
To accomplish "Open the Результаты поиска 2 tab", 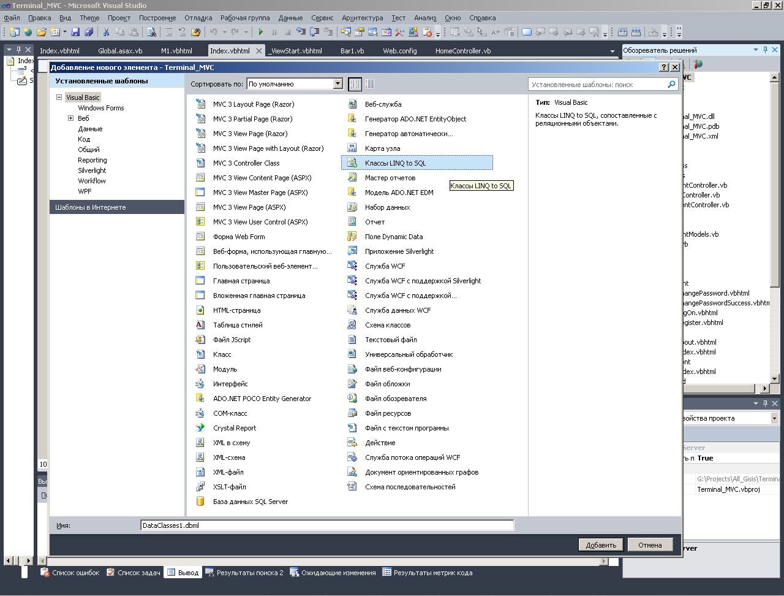I will click(244, 573).
